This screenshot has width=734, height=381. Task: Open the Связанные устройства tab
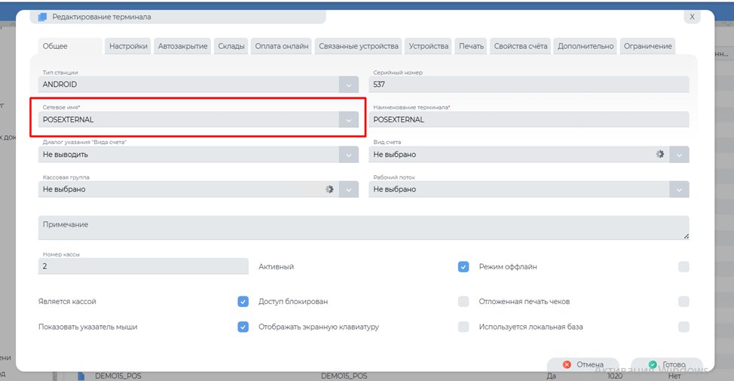point(358,46)
